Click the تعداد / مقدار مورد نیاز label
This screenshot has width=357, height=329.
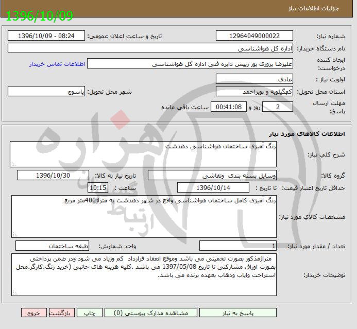click(x=316, y=247)
